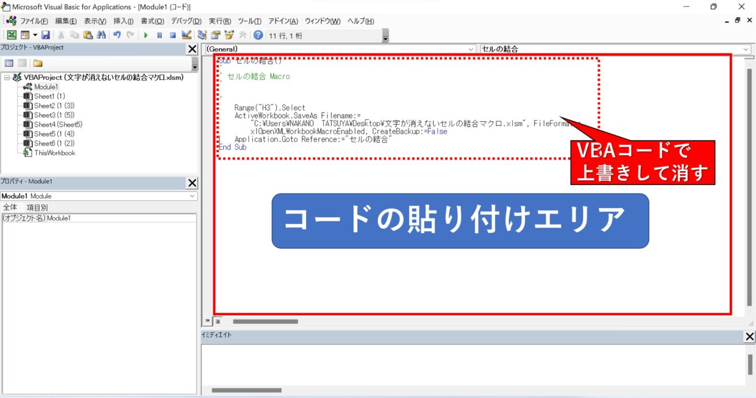Toggle Design Mode icon
756x398 pixels.
(186, 35)
